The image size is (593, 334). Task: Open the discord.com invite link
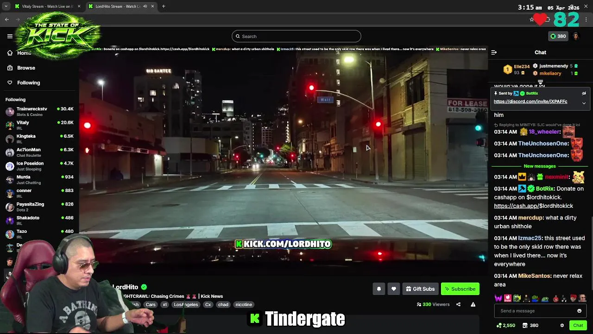pos(530,102)
